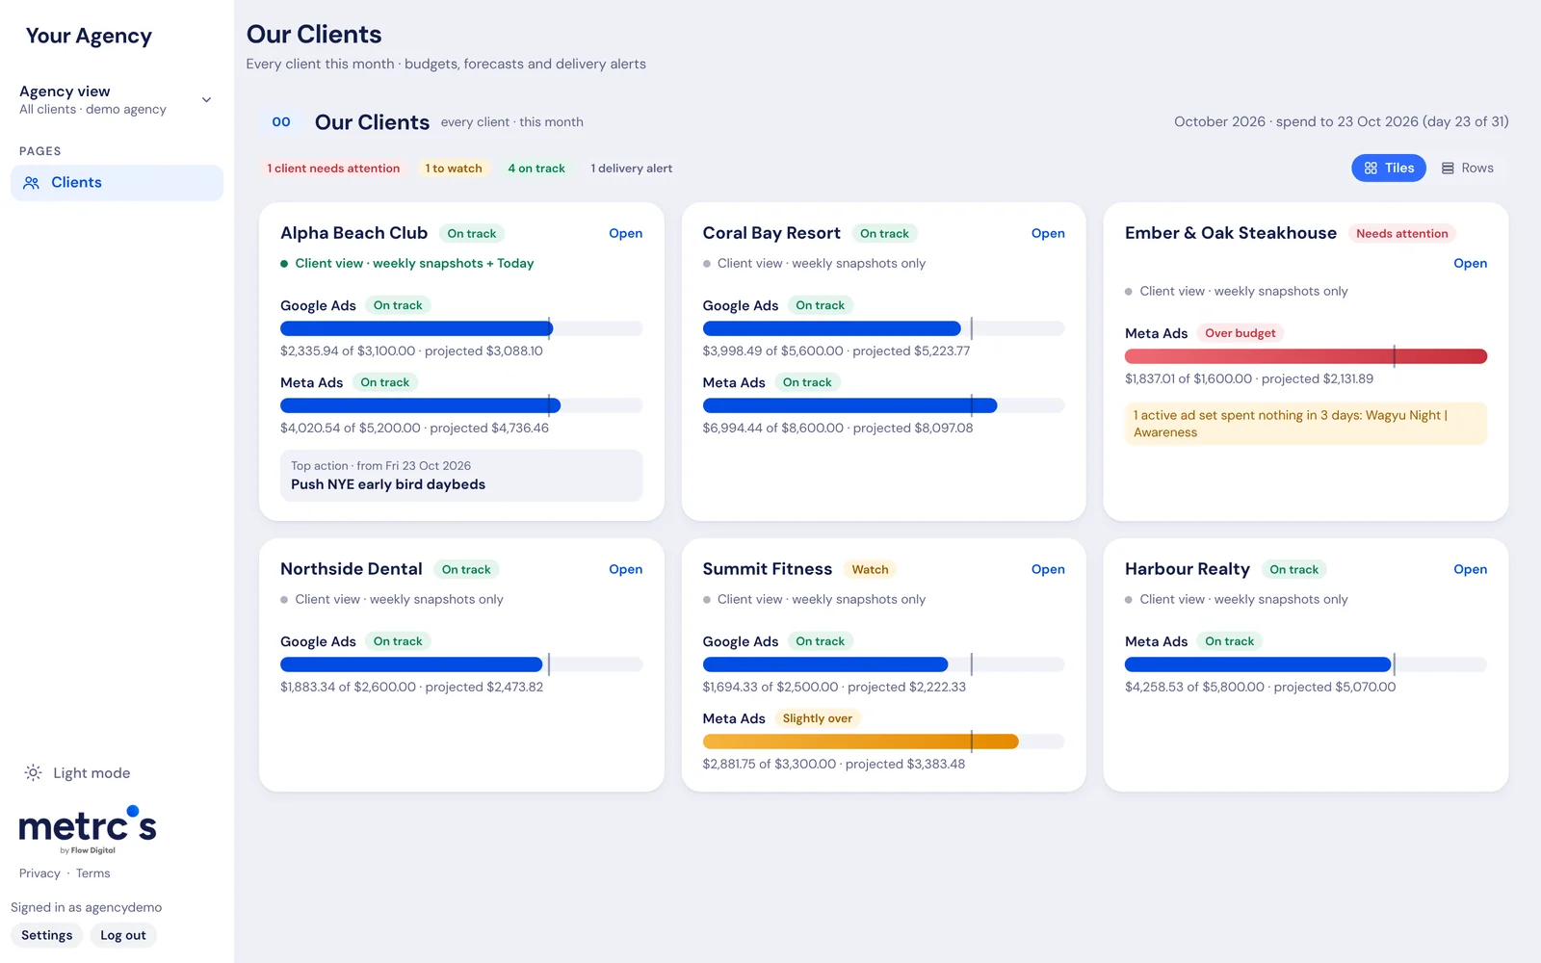
Task: Toggle Light mode in the sidebar
Action: click(x=77, y=772)
